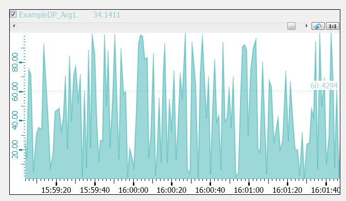Click the 60.4294 value marker label
Image resolution: width=346 pixels, height=201 pixels.
[324, 85]
